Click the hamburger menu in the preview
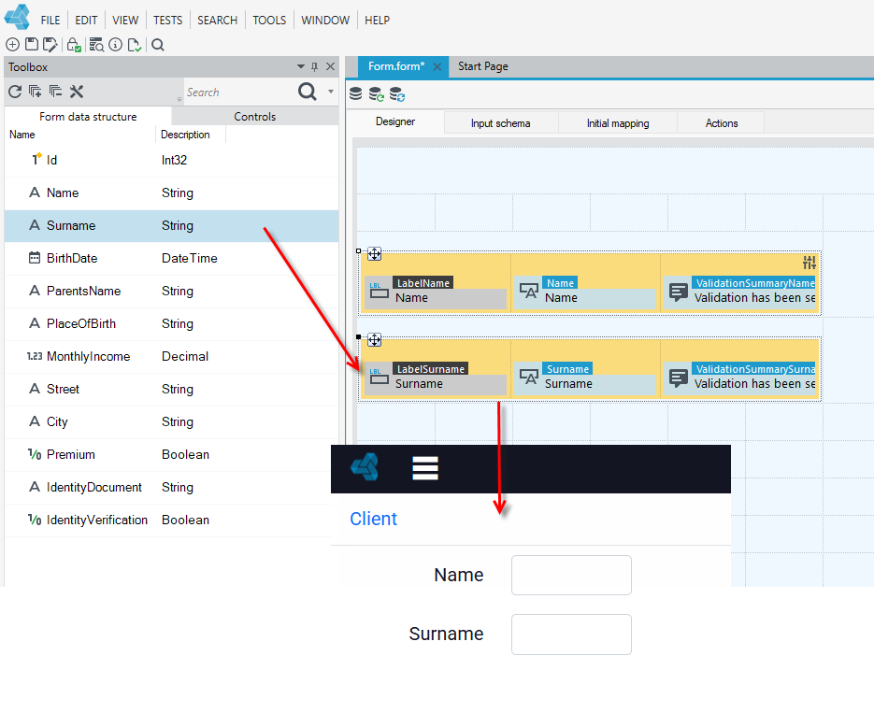This screenshot has height=713, width=874. click(x=425, y=468)
